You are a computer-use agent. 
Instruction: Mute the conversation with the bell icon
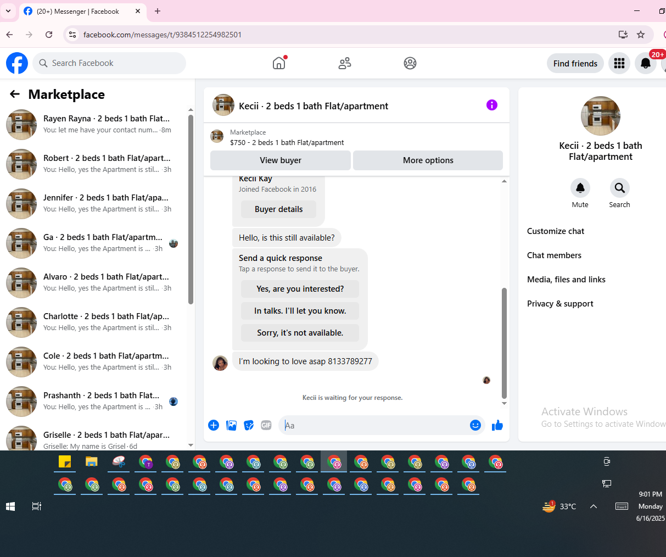[x=580, y=188]
